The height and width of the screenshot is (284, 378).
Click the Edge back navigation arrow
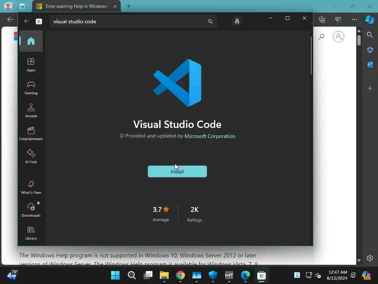point(10,20)
